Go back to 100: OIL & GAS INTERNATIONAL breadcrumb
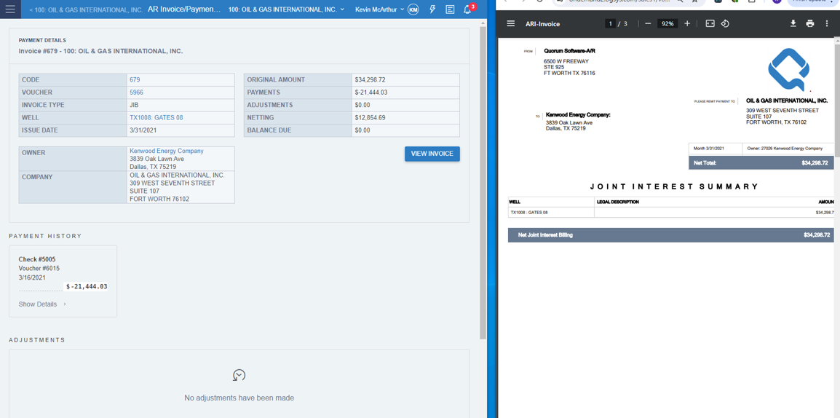 [x=86, y=9]
